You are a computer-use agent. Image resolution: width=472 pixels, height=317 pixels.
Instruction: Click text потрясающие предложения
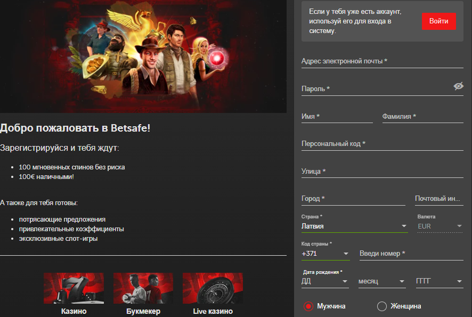(x=62, y=220)
